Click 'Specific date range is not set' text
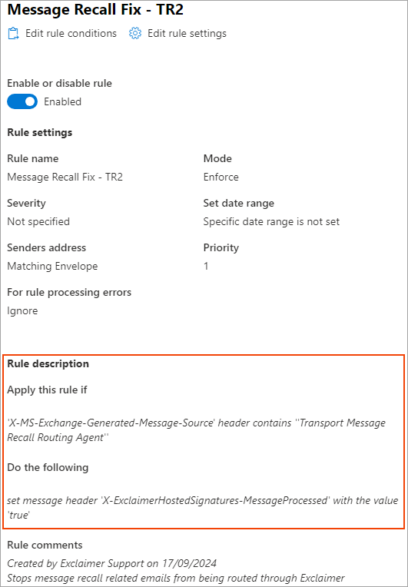The image size is (408, 587). [x=271, y=221]
